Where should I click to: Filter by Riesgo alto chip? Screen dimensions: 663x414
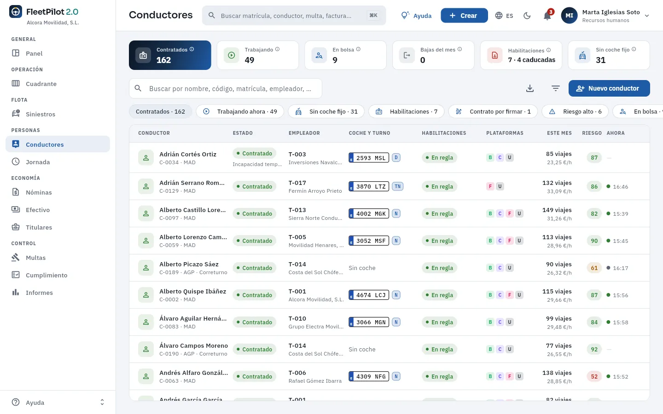(x=575, y=111)
